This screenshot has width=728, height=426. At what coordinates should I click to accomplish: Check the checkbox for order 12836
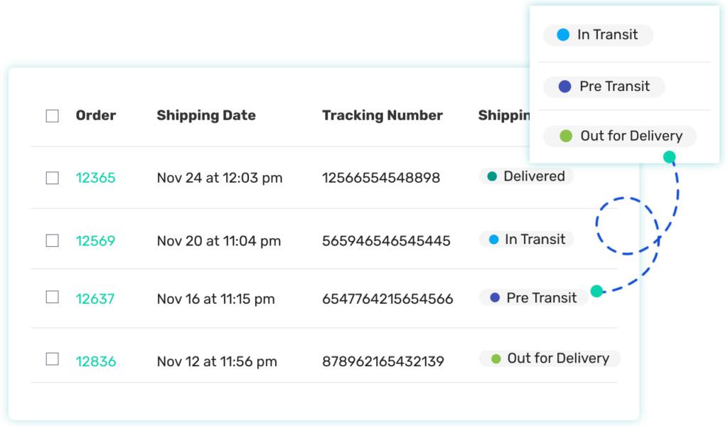point(52,361)
